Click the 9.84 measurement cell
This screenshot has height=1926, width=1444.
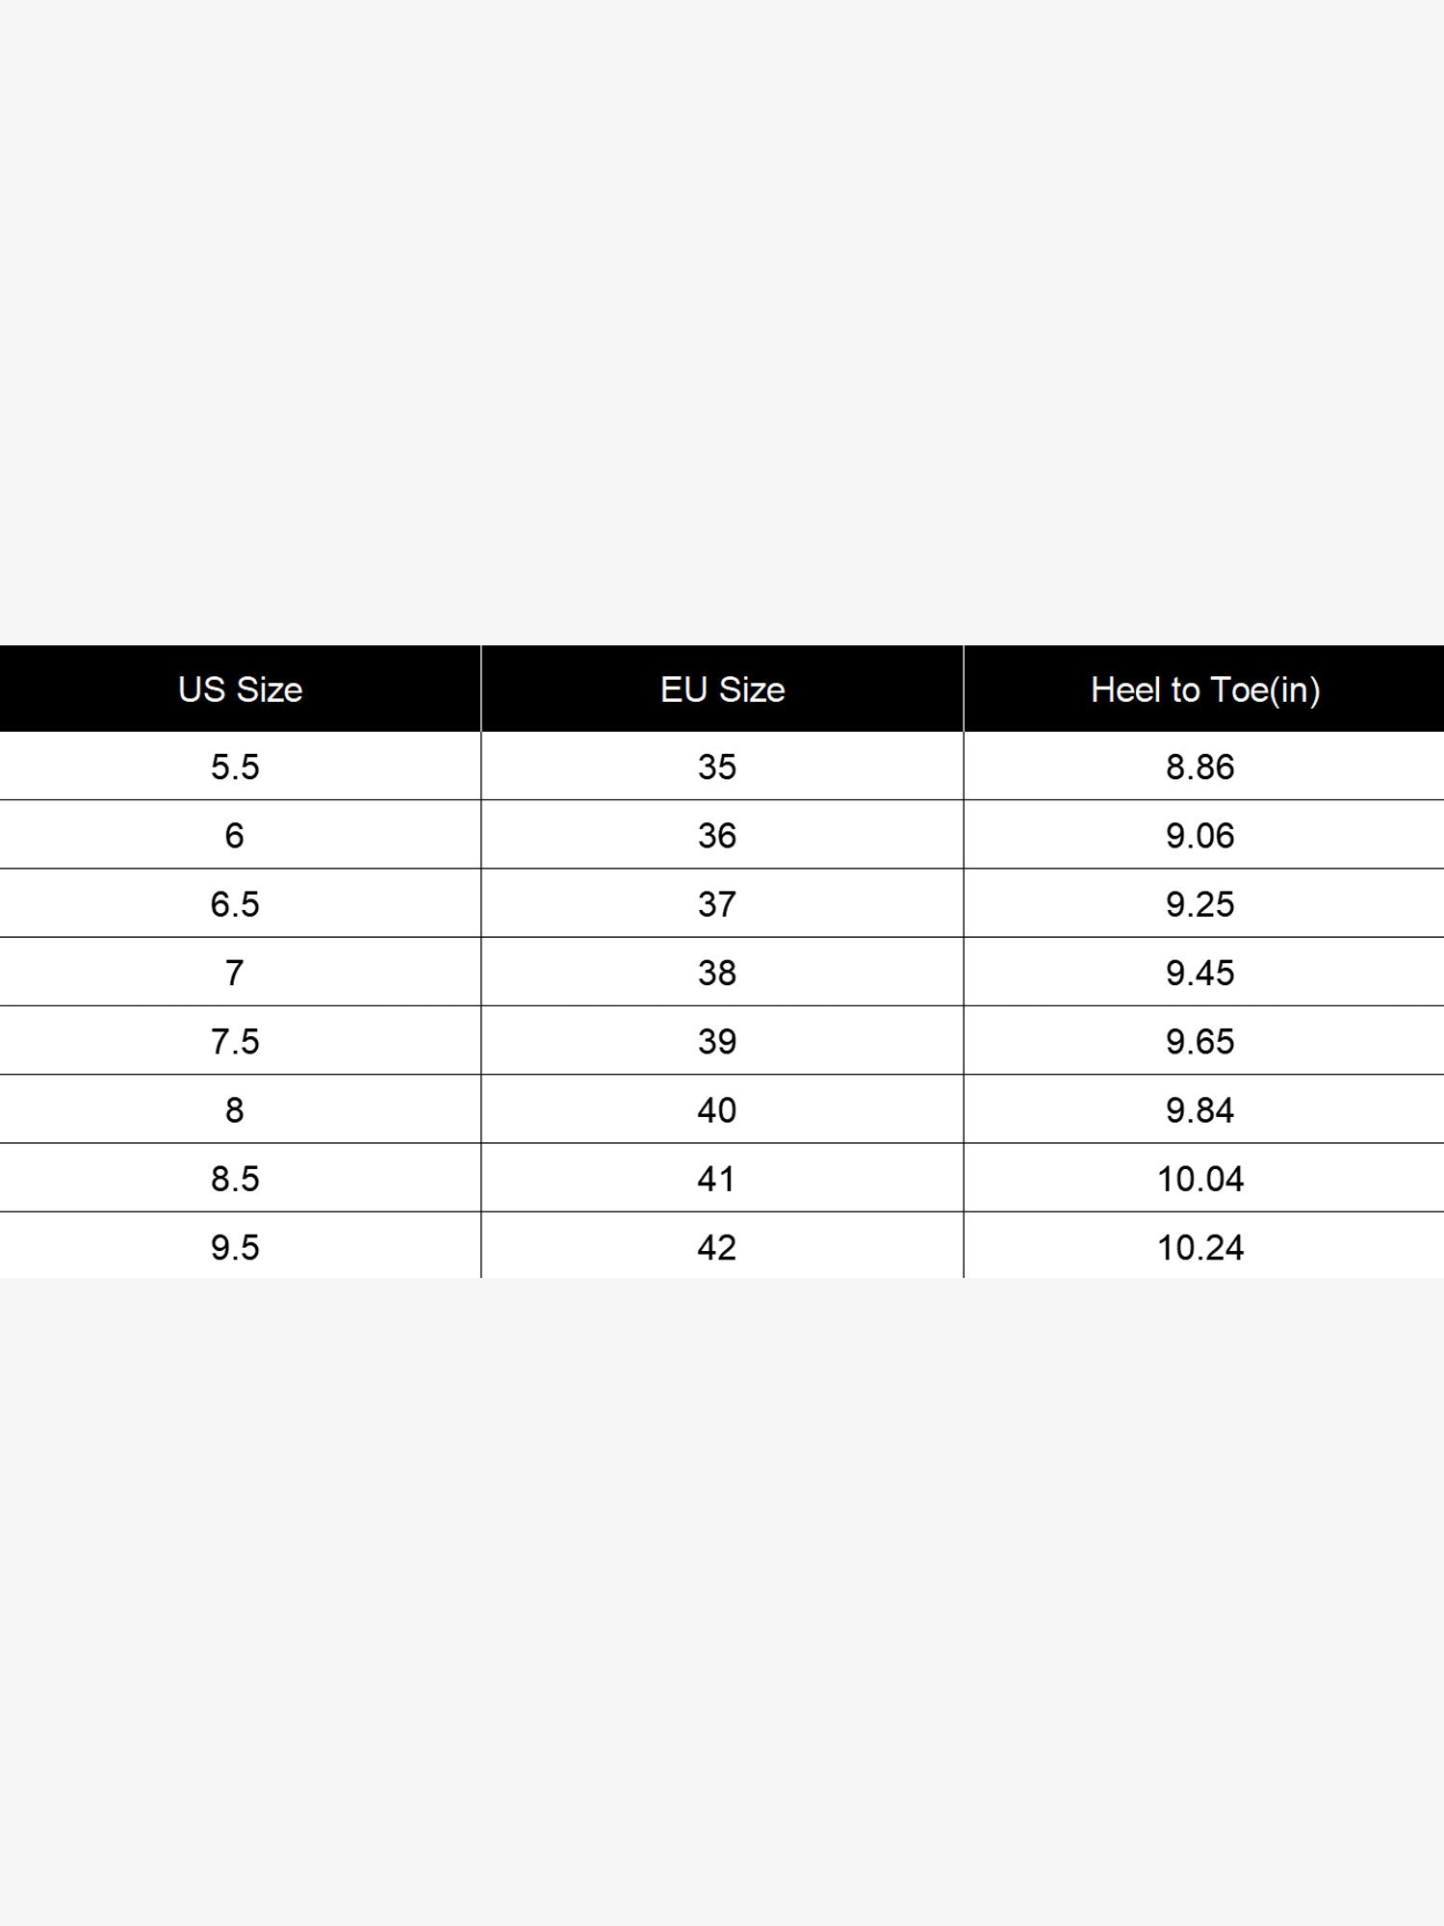click(1204, 1109)
